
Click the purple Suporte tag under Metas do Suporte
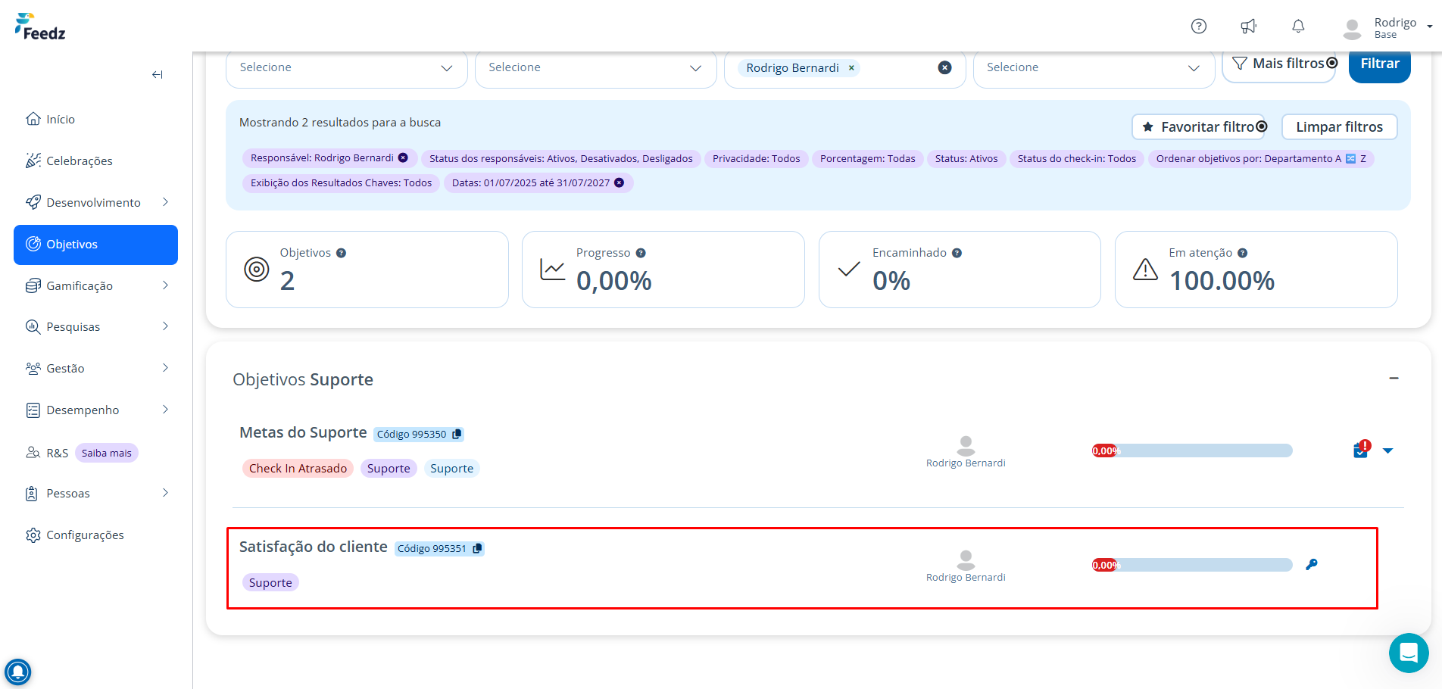389,469
